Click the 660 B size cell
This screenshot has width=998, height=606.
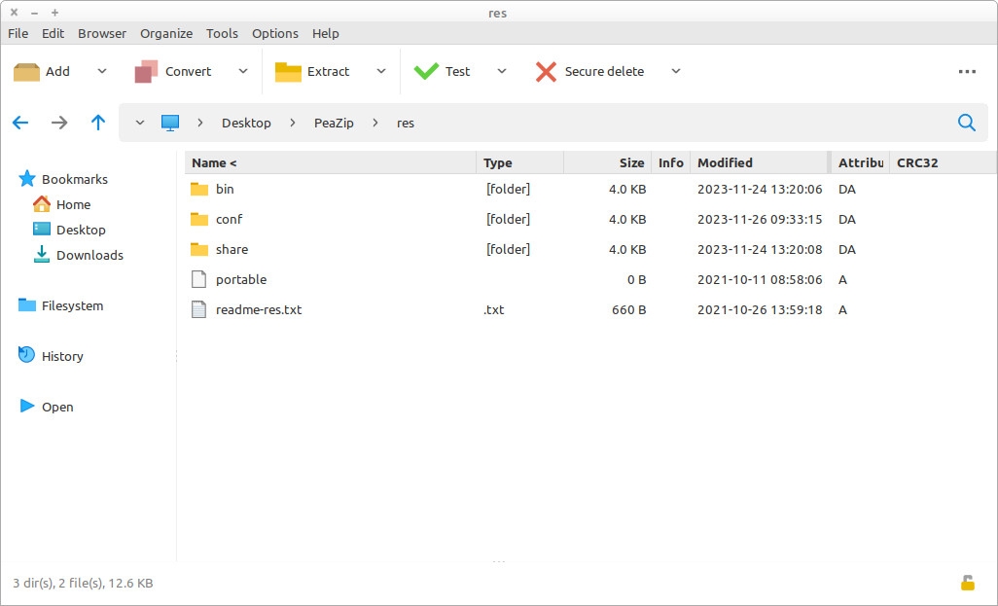[x=628, y=309]
